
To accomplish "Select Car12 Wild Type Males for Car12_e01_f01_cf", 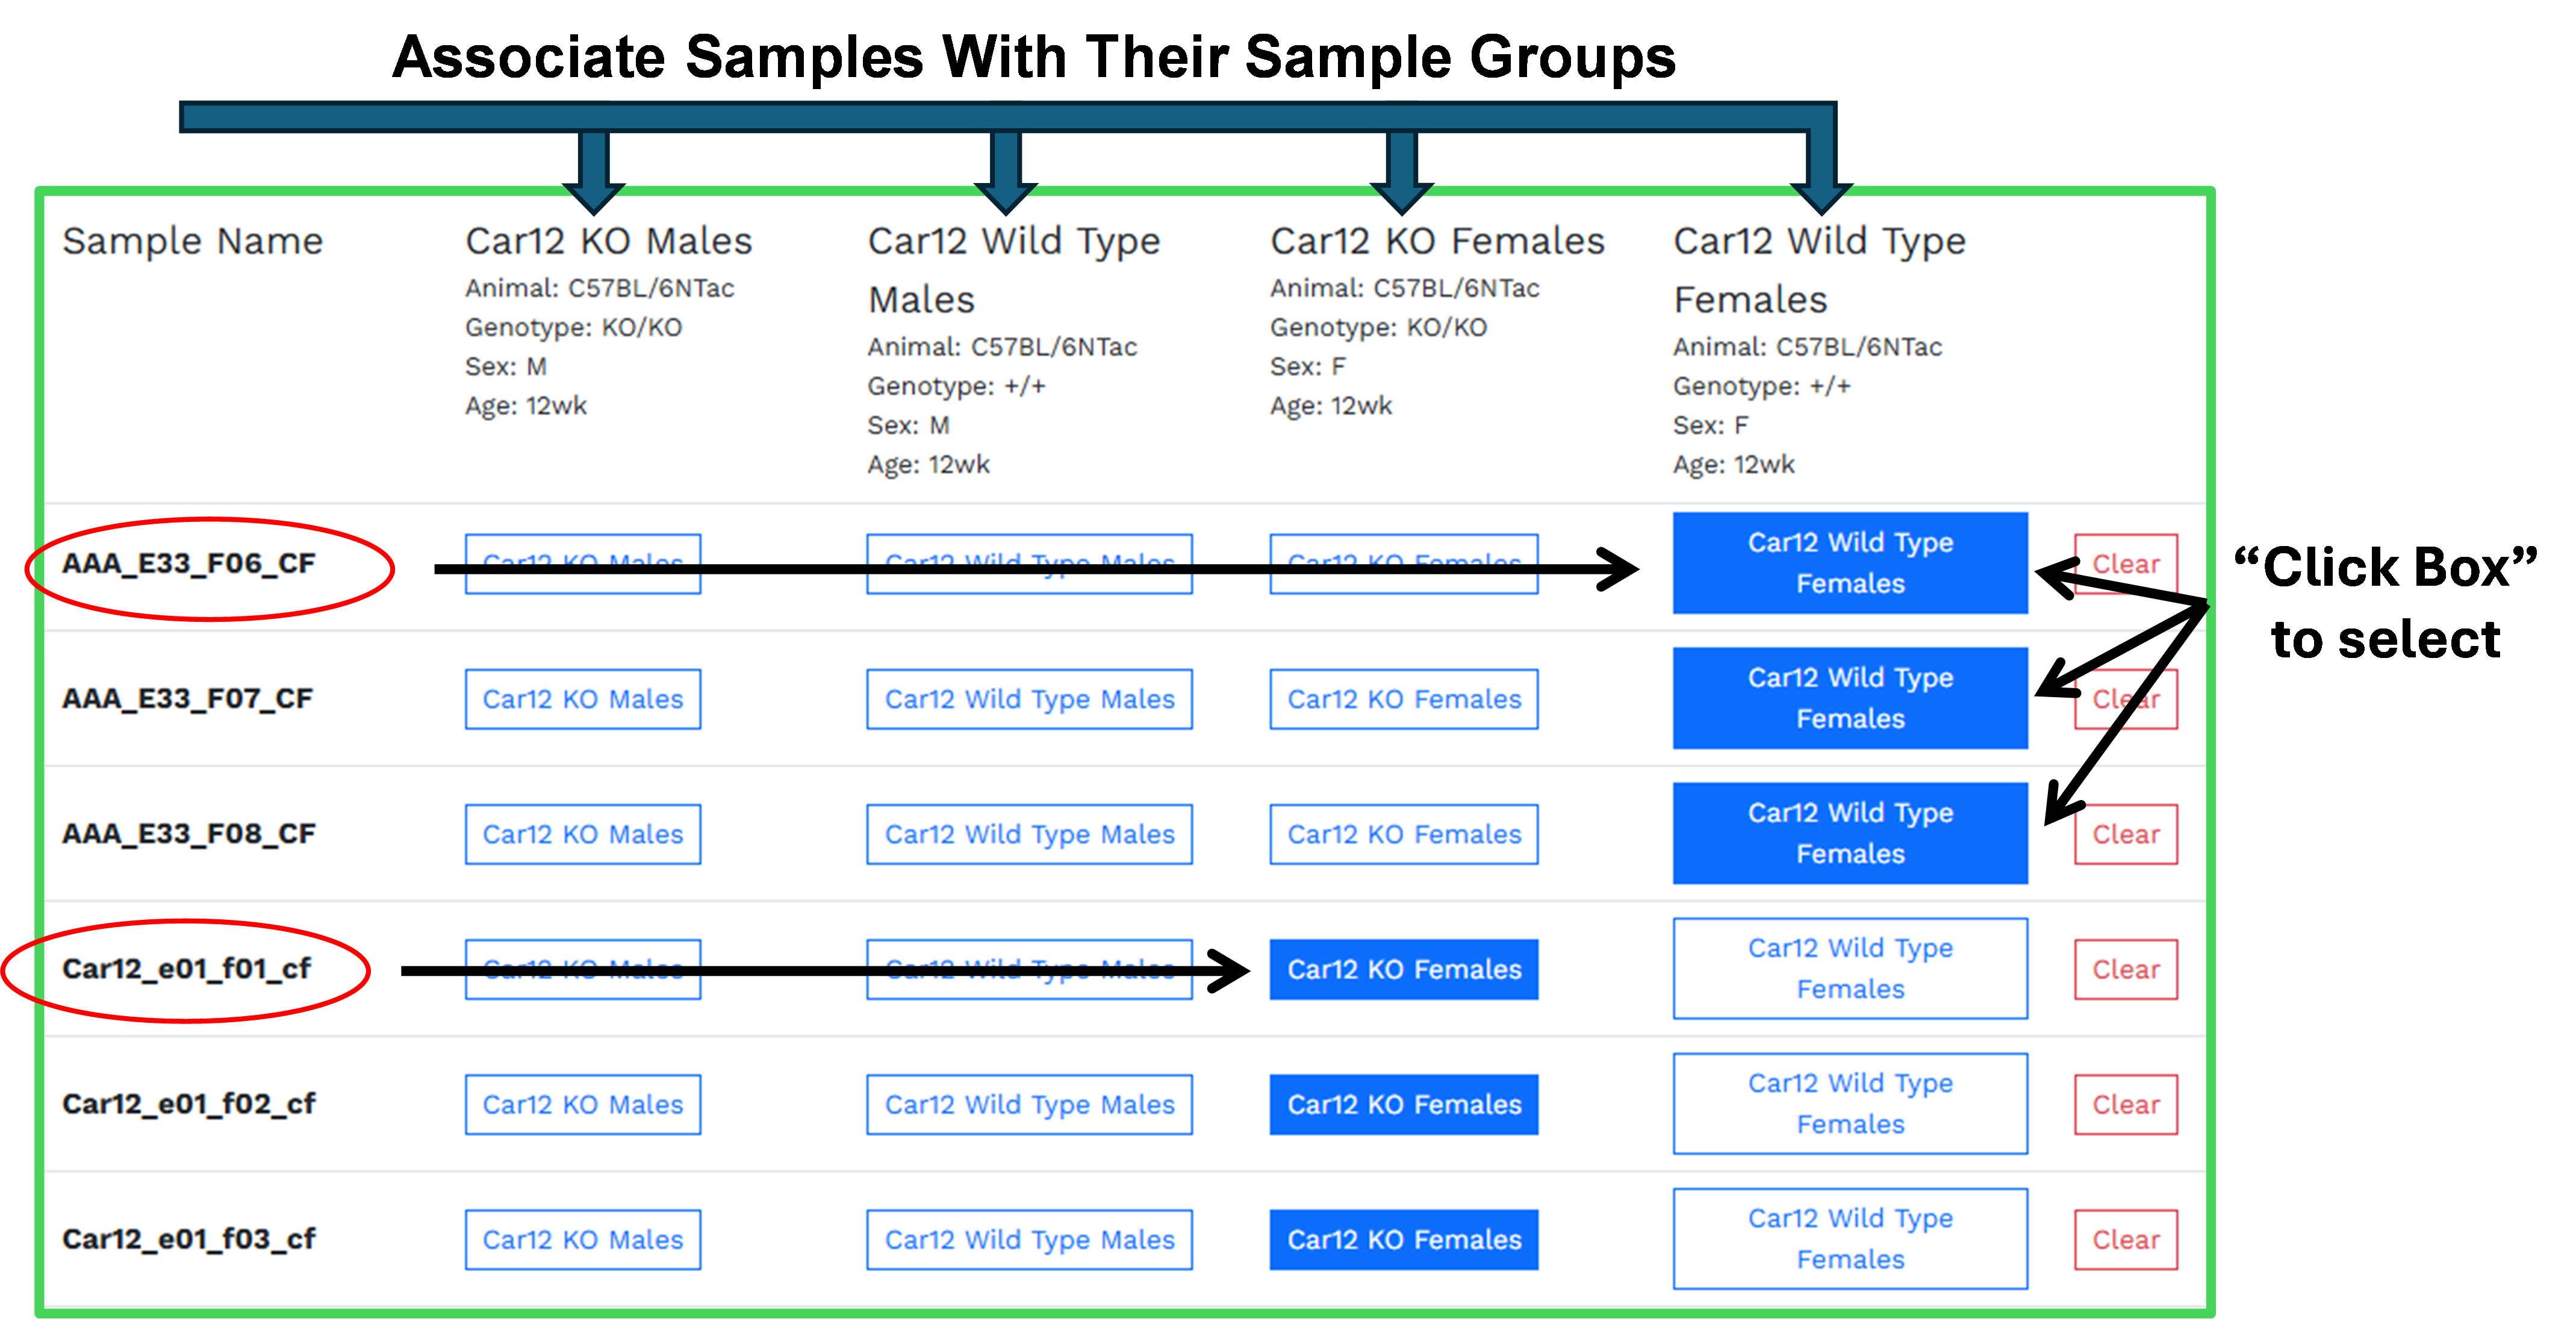I will [1029, 969].
